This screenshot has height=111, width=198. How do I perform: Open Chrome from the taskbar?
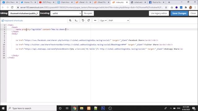[x=75, y=108]
